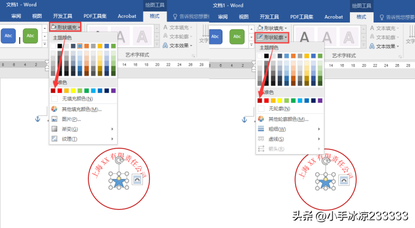
Task: Switch to Acrobat tab in left window
Action: 127,16
